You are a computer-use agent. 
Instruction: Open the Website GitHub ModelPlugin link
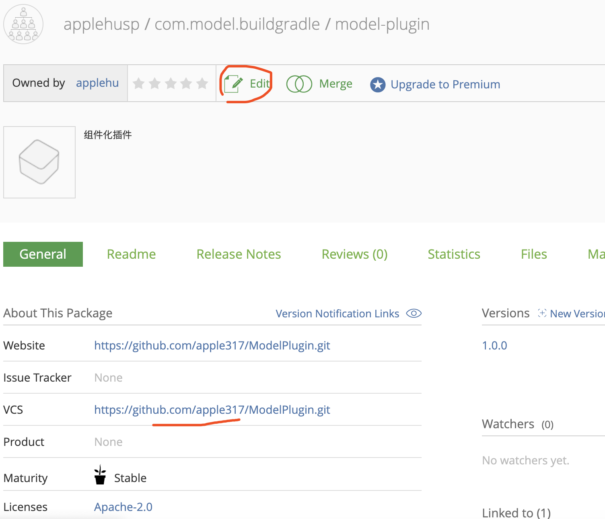tap(212, 345)
